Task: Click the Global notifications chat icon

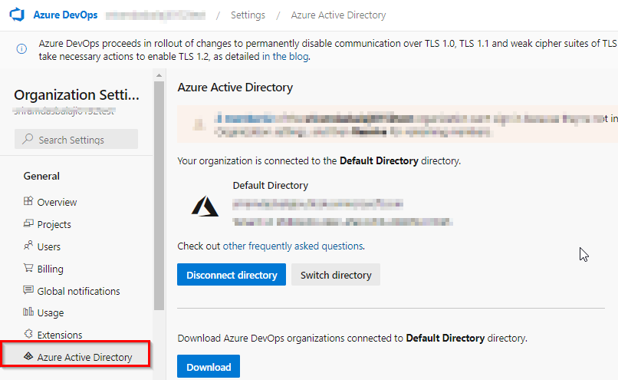Action: [x=28, y=290]
